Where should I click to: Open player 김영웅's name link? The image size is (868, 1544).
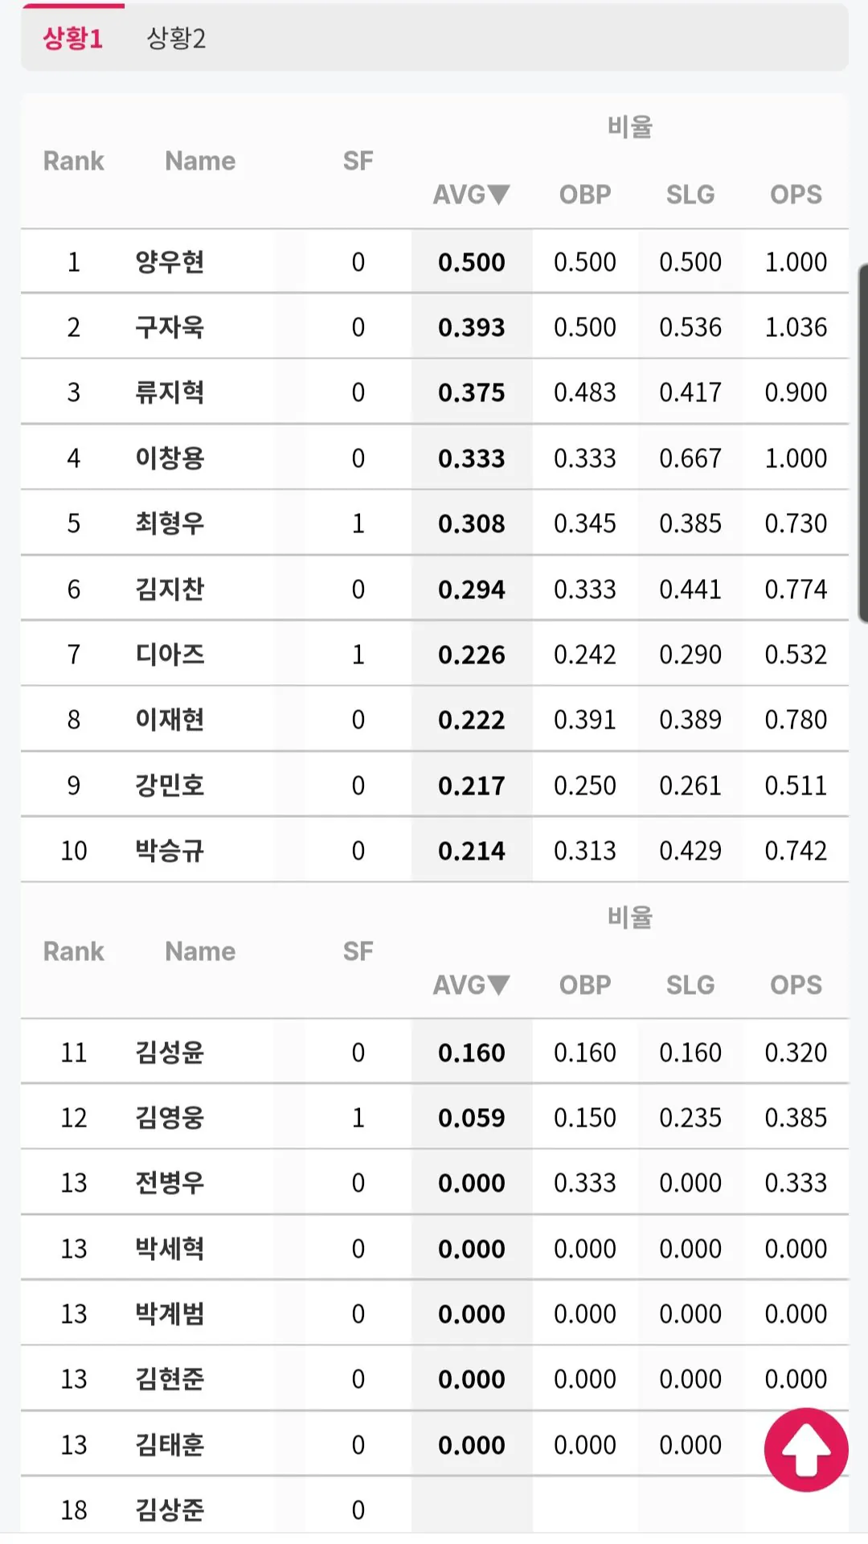pos(170,1118)
